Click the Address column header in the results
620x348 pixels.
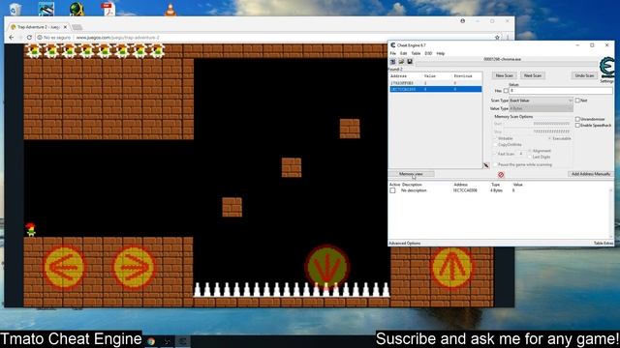pyautogui.click(x=398, y=75)
